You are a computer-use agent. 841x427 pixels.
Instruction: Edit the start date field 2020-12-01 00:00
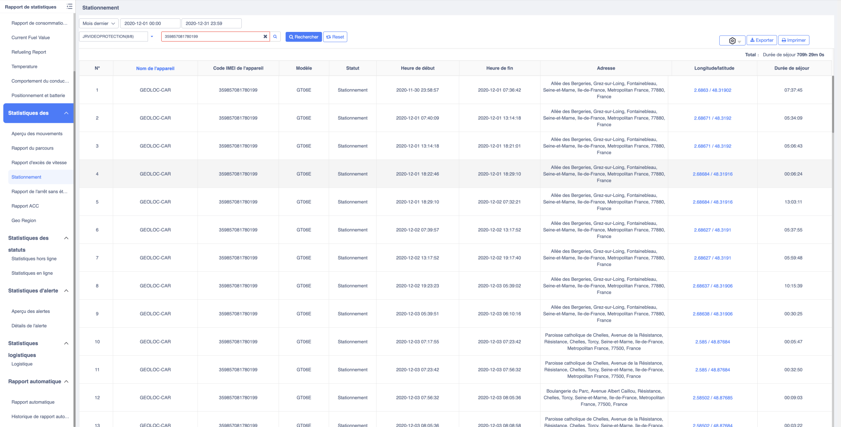click(149, 24)
